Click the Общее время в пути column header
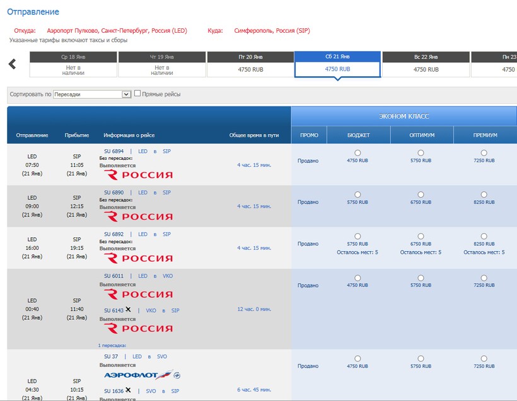517x401 pixels. pyautogui.click(x=254, y=135)
